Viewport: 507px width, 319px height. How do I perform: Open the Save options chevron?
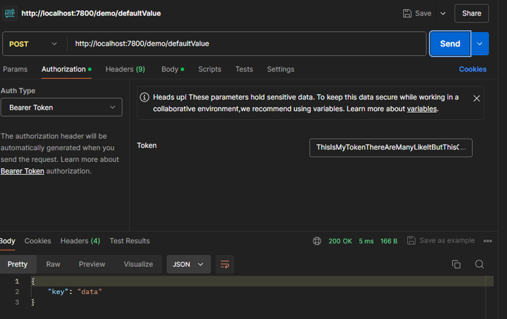[443, 13]
